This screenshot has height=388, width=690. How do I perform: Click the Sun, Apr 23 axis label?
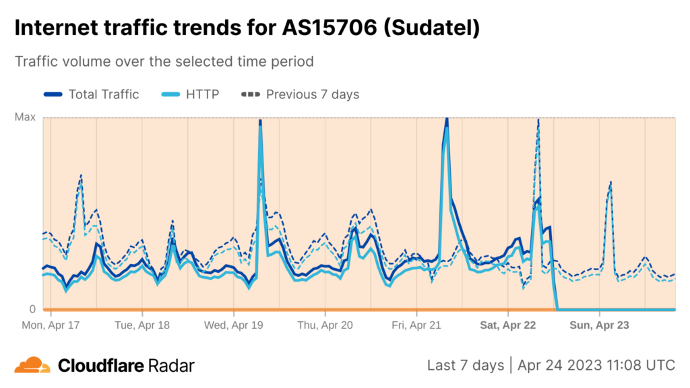[x=599, y=325]
